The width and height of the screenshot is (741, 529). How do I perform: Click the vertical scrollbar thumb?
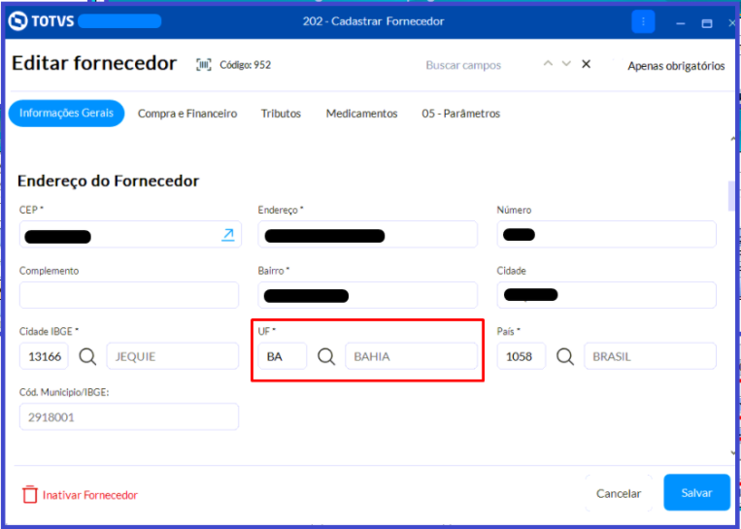[732, 195]
